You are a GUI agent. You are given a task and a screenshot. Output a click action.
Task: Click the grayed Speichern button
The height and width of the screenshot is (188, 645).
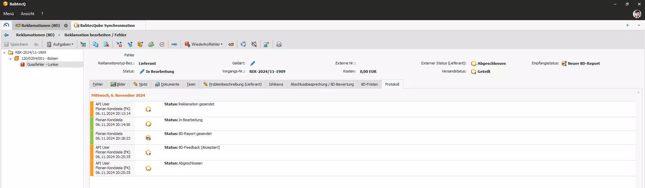click(16, 44)
